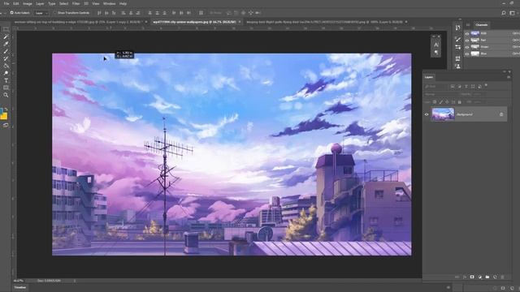Image resolution: width=520 pixels, height=292 pixels.
Task: Toggle Lock all in the Layers panel
Action: tap(459, 102)
